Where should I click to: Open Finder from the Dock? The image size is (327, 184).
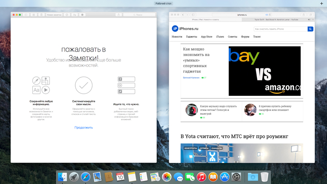click(x=62, y=177)
